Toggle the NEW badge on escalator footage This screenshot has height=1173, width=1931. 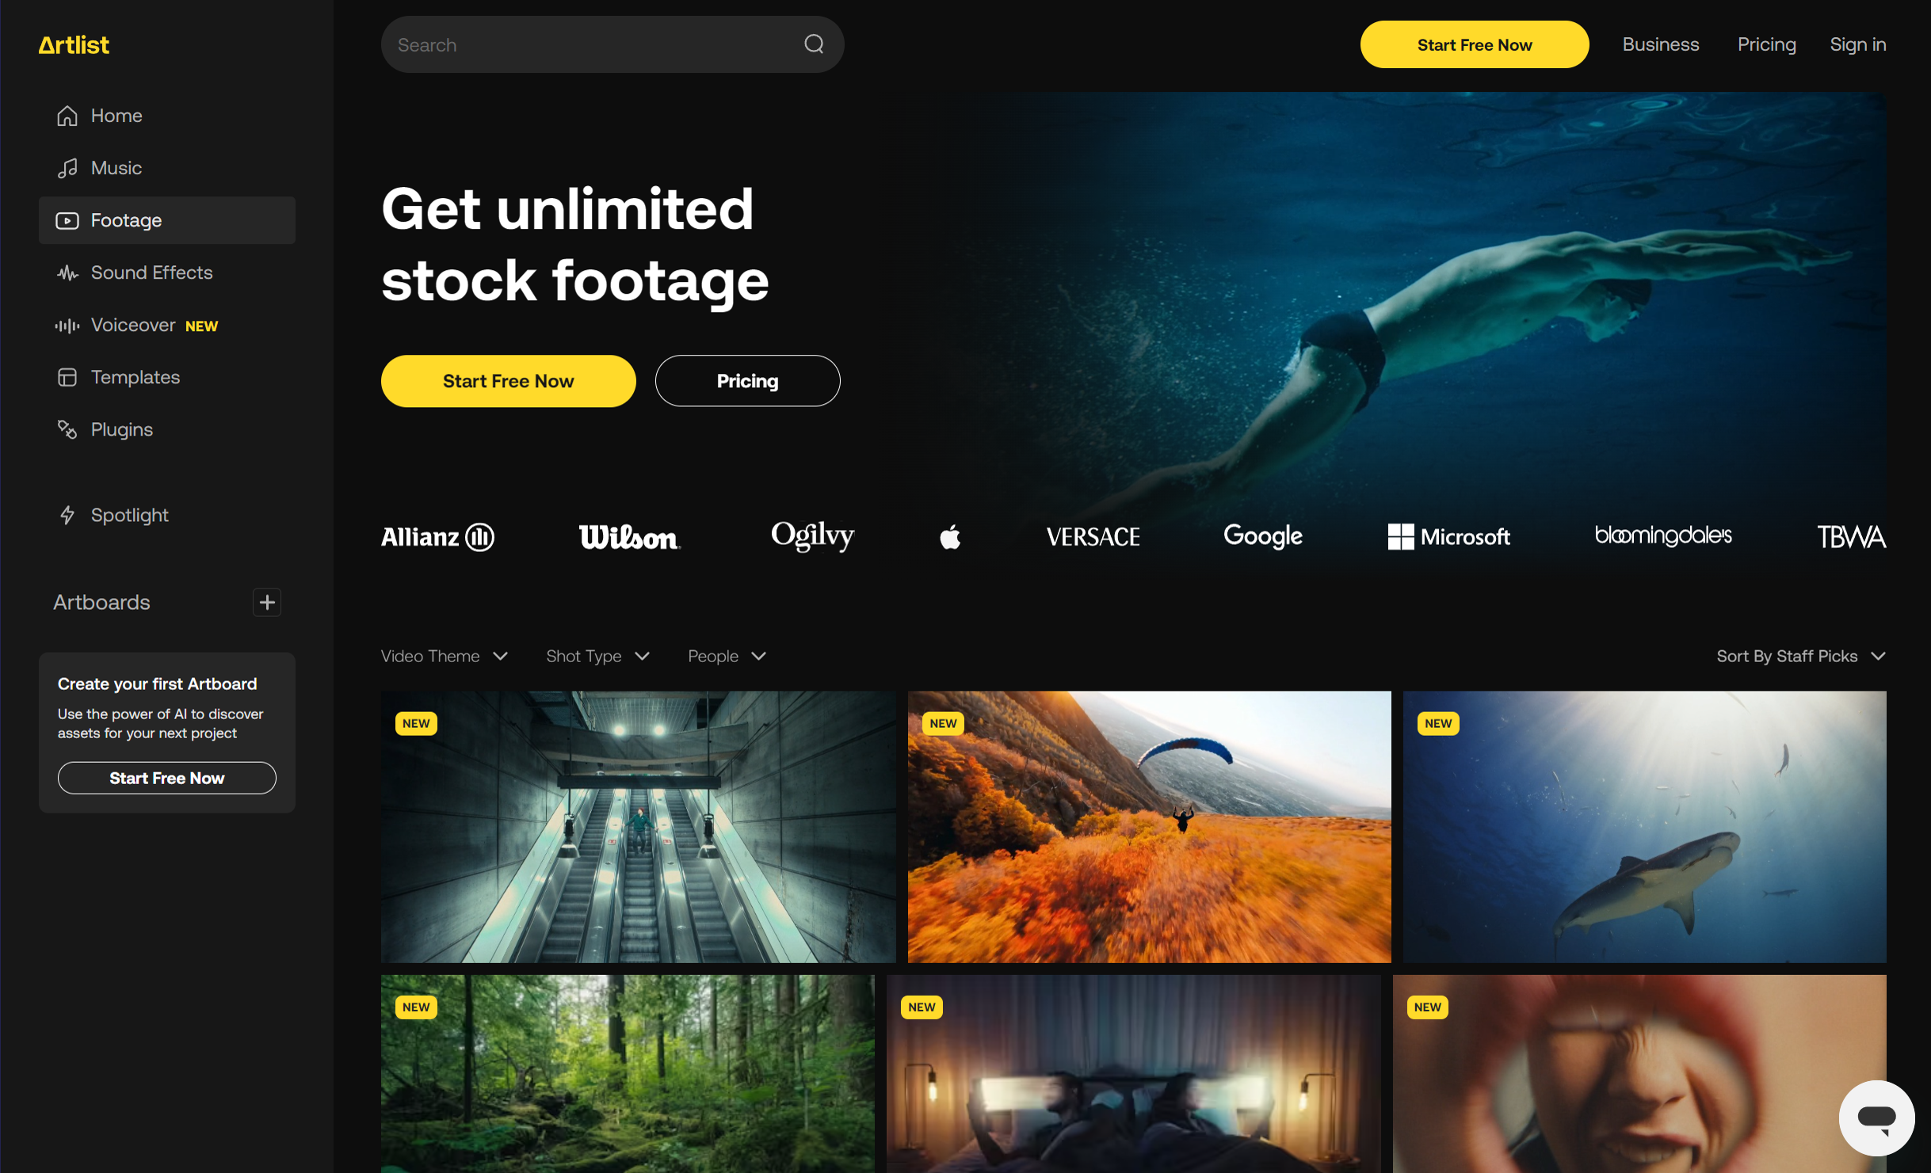[x=417, y=719]
